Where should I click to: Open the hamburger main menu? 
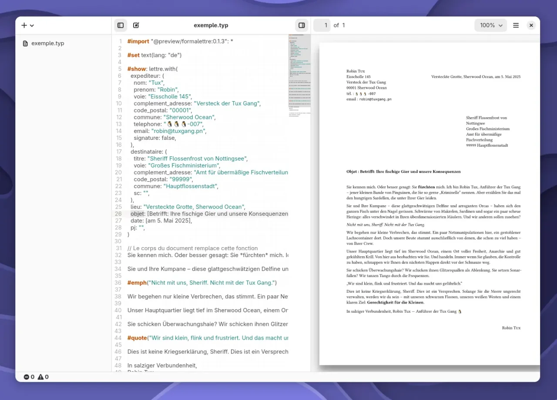tap(516, 26)
